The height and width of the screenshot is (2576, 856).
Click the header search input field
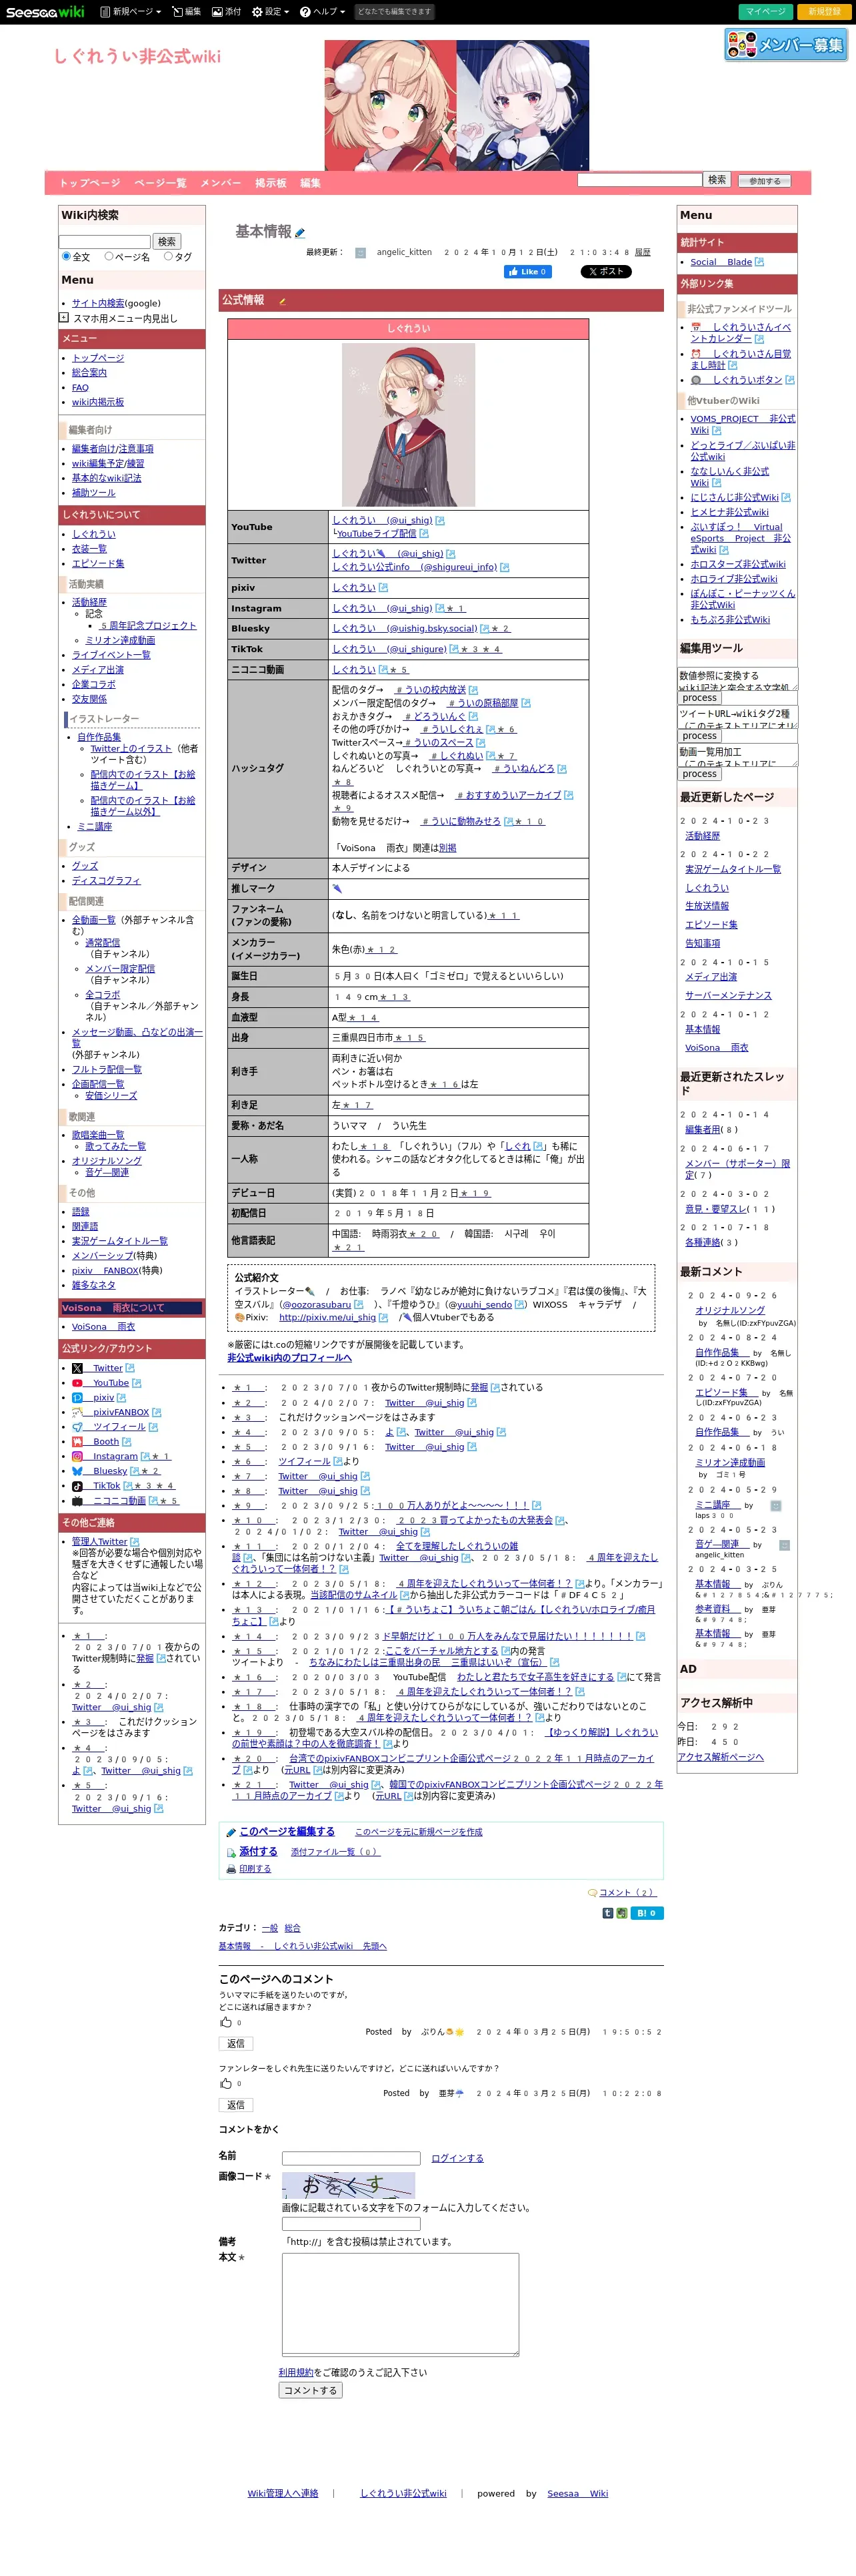tap(639, 180)
